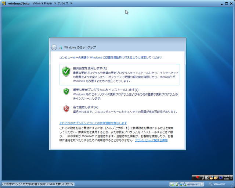
Task: Click the VMware network adapter status icon
Action: click(x=180, y=184)
